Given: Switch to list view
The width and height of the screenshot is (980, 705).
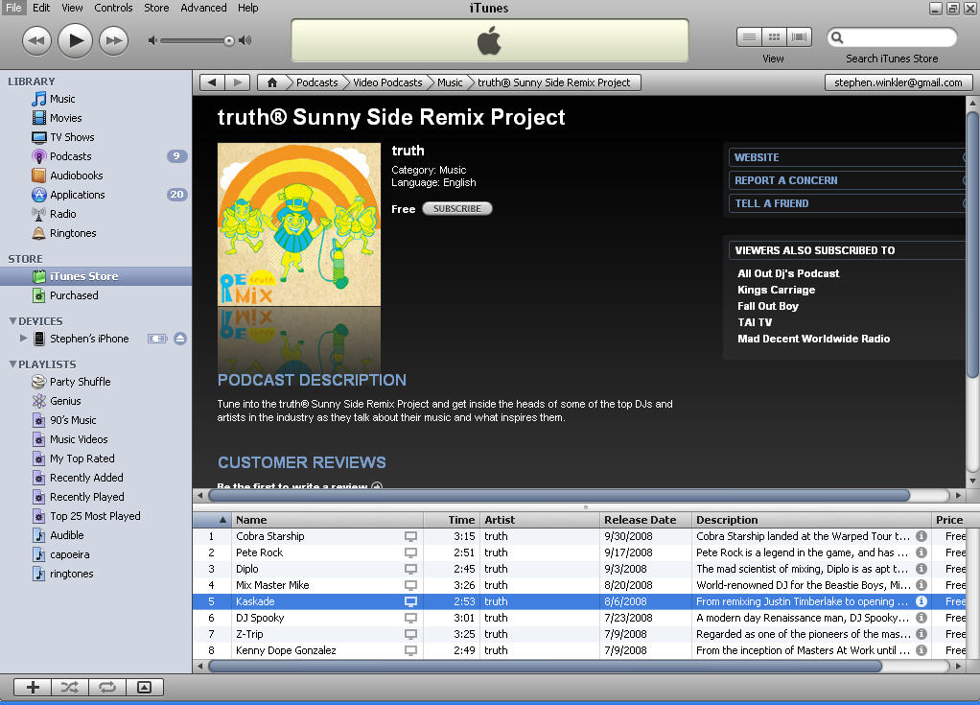Looking at the screenshot, I should pos(749,36).
